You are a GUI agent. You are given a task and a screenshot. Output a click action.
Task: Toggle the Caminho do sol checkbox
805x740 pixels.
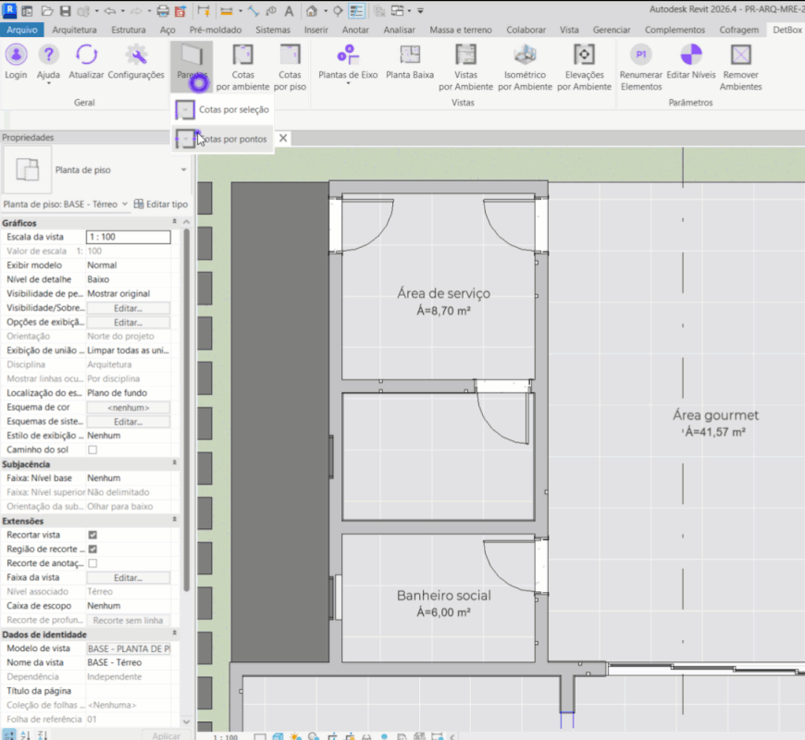click(x=93, y=450)
